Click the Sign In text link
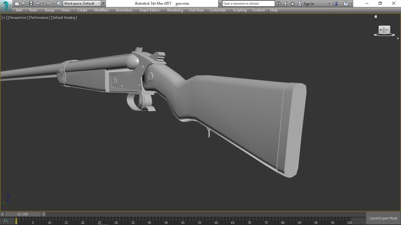Viewport: 401px width, 225px height. tap(309, 4)
